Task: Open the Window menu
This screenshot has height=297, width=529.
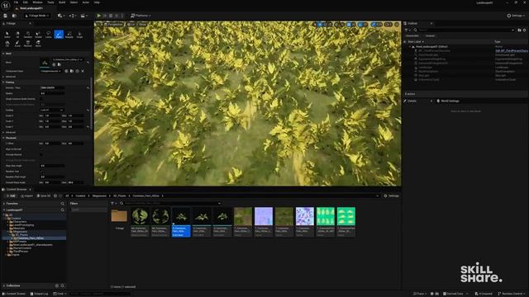Action: pos(37,2)
